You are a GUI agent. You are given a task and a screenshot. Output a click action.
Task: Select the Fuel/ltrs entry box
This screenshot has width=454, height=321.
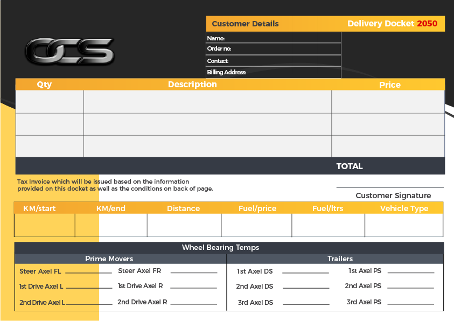(x=328, y=225)
